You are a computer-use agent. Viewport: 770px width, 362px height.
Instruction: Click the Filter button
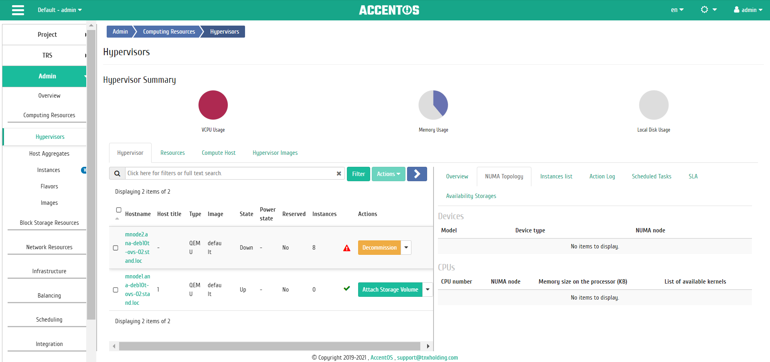tap(359, 174)
